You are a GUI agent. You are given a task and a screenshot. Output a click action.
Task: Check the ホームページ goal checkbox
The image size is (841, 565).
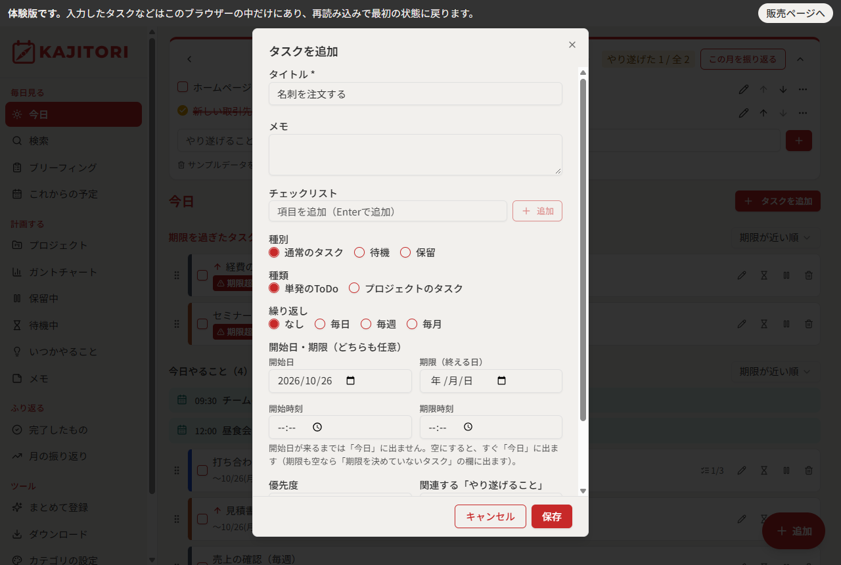183,87
